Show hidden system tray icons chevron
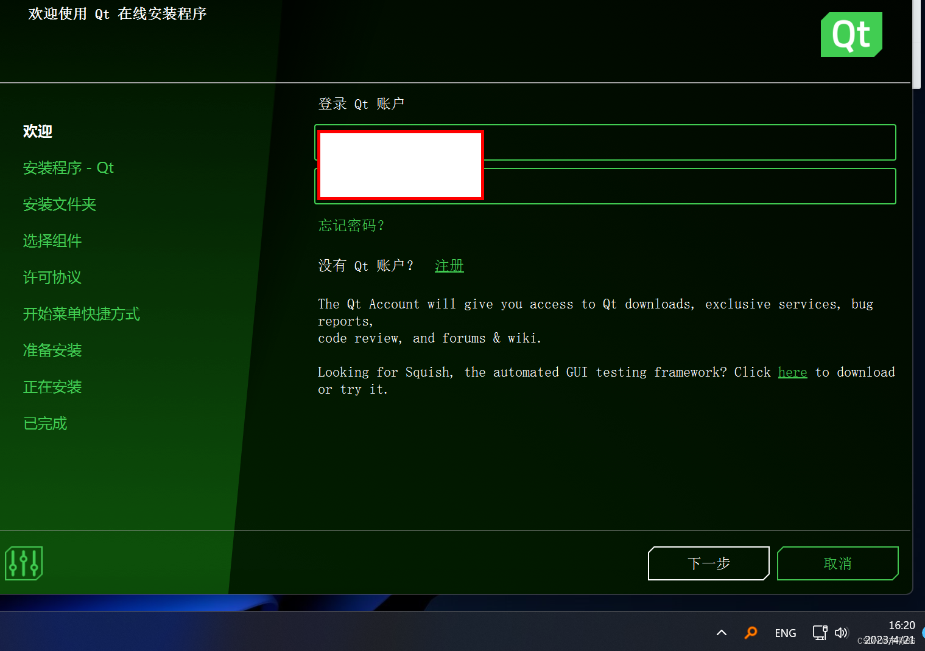Viewport: 925px width, 651px height. (722, 633)
